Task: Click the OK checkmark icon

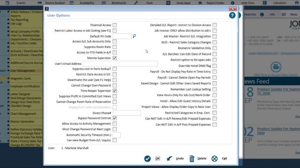Action: [x=147, y=159]
